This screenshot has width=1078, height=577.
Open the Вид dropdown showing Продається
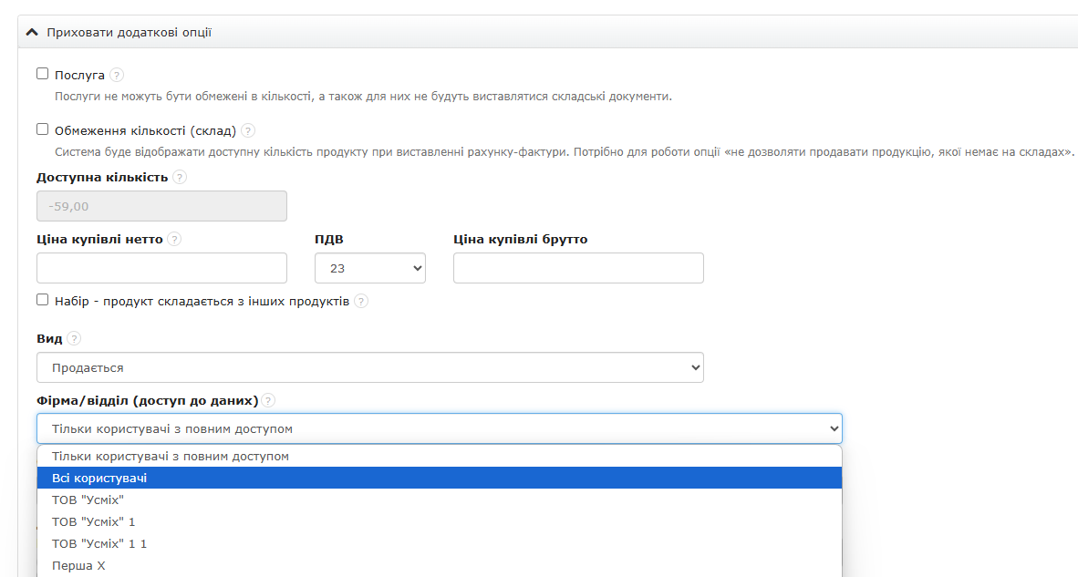369,368
